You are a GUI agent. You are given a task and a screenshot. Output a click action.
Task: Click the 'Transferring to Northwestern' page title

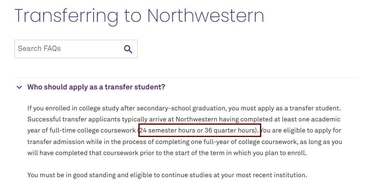click(139, 16)
